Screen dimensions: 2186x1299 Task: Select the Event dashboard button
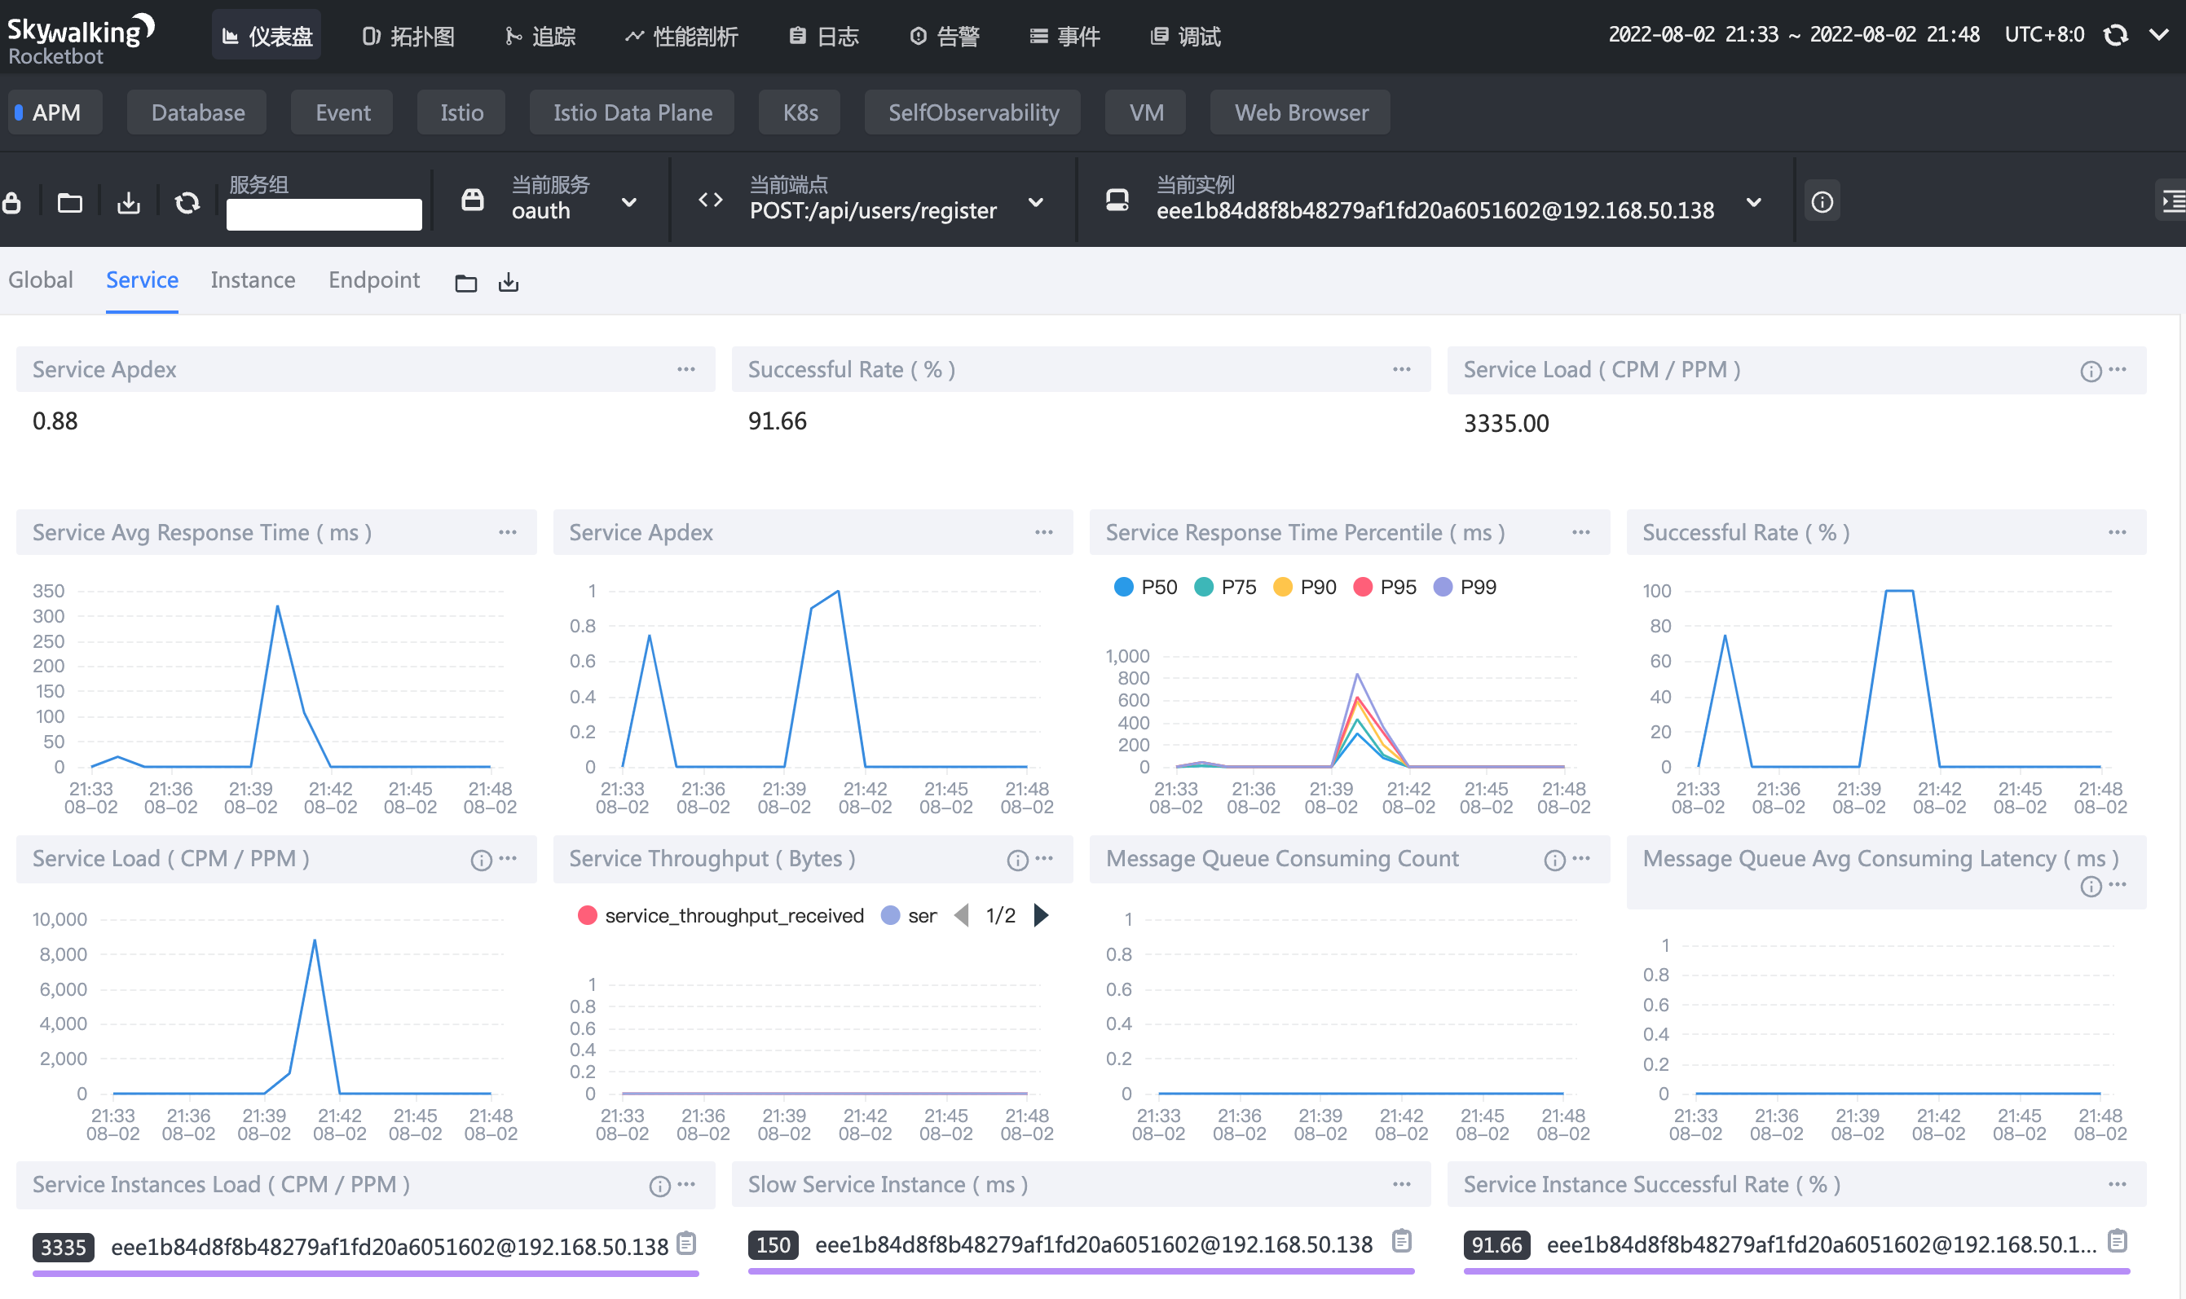(342, 113)
